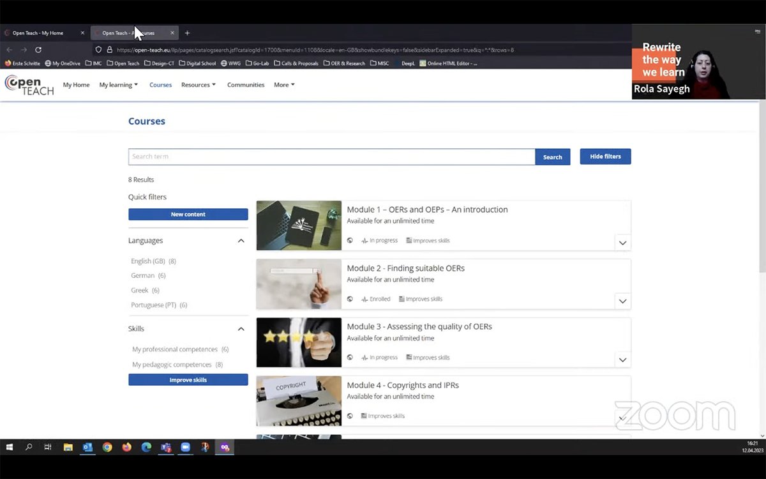The width and height of the screenshot is (766, 479).
Task: Click the Improves skills icon in Module 1
Action: [409, 241]
